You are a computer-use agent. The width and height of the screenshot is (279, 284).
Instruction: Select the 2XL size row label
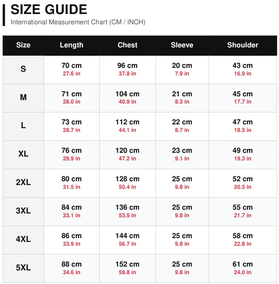24,182
